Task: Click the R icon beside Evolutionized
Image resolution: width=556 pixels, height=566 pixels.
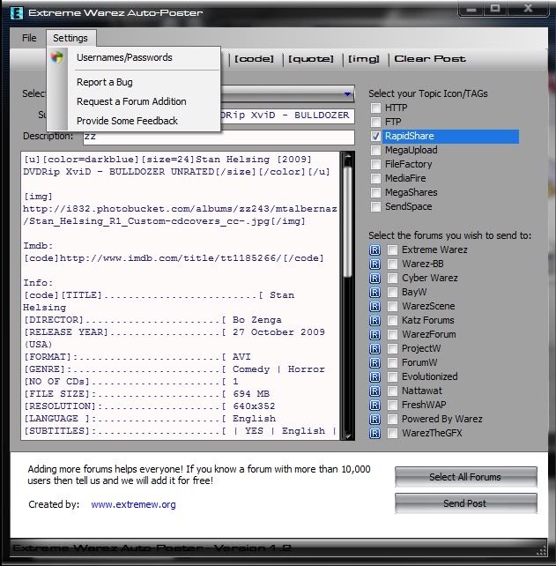Action: [x=374, y=376]
